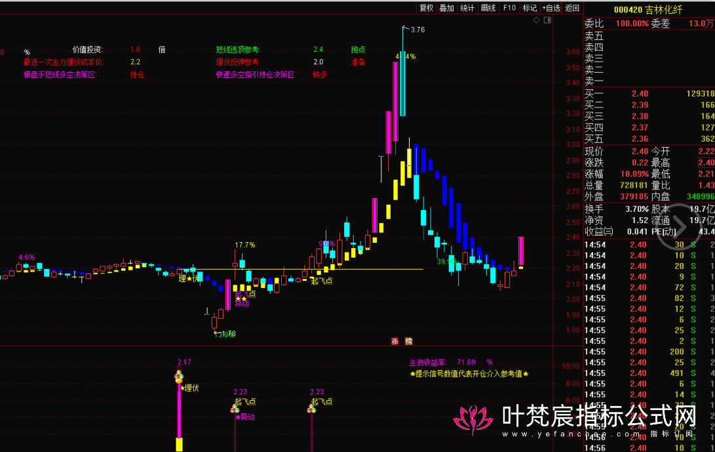The height and width of the screenshot is (452, 715).
Task: Click the 总量 728181 value
Action: 634,186
